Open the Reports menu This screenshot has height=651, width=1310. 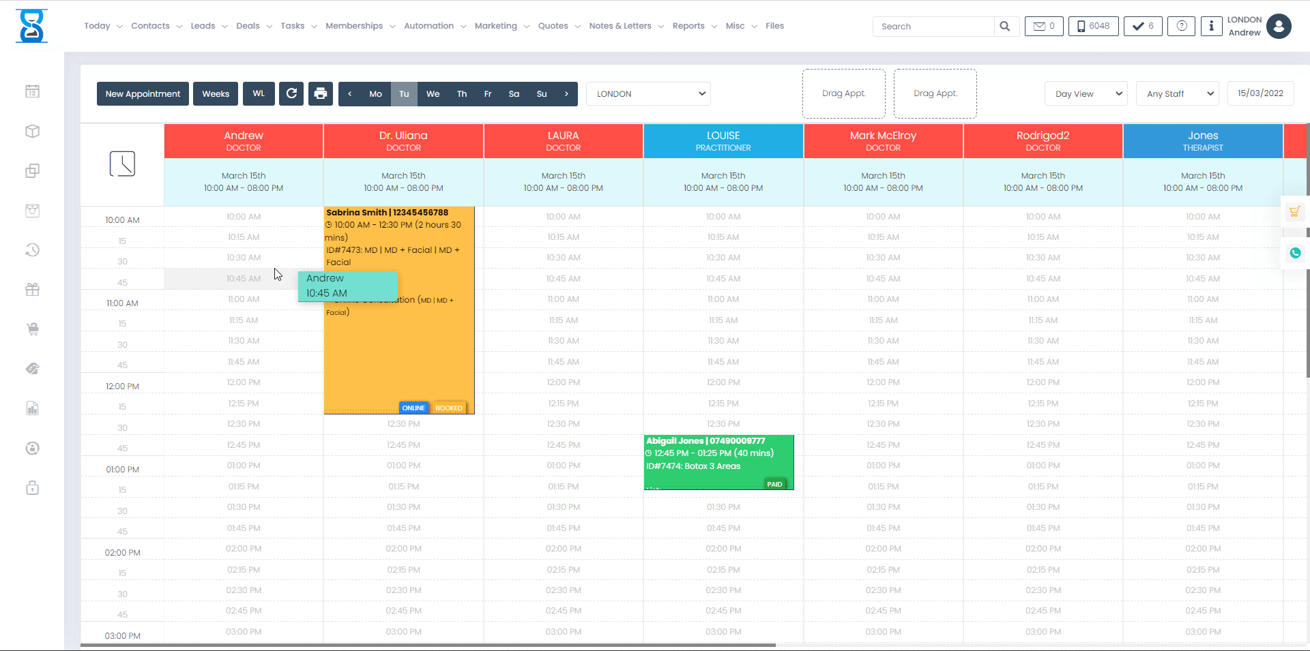[x=694, y=26]
